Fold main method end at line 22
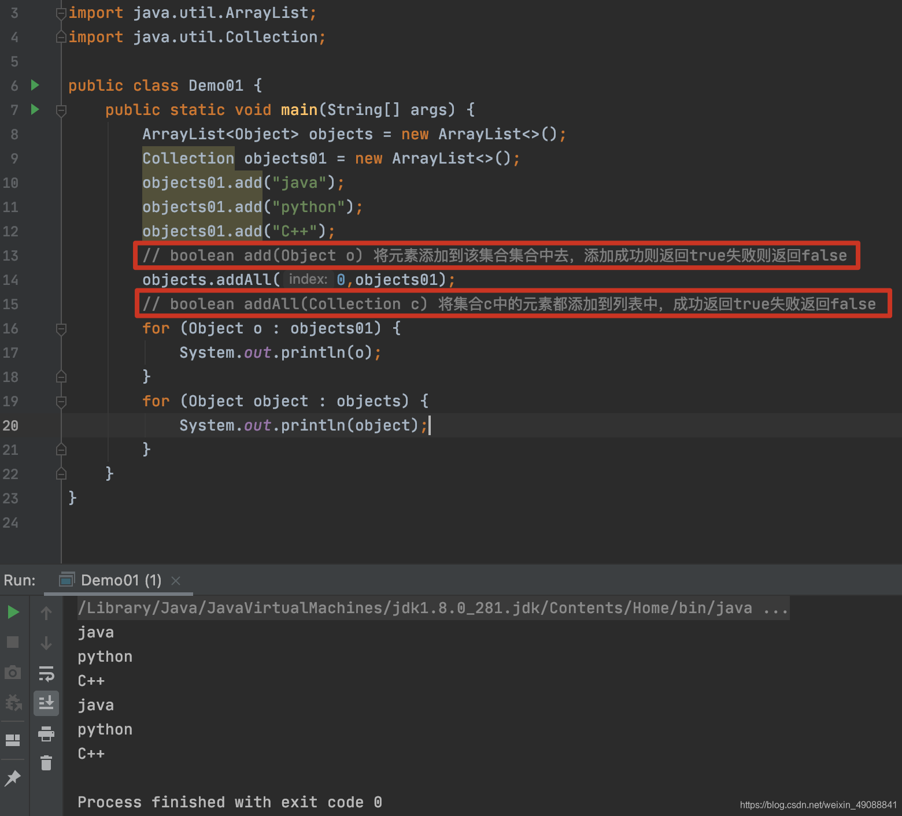This screenshot has height=816, width=902. point(61,474)
